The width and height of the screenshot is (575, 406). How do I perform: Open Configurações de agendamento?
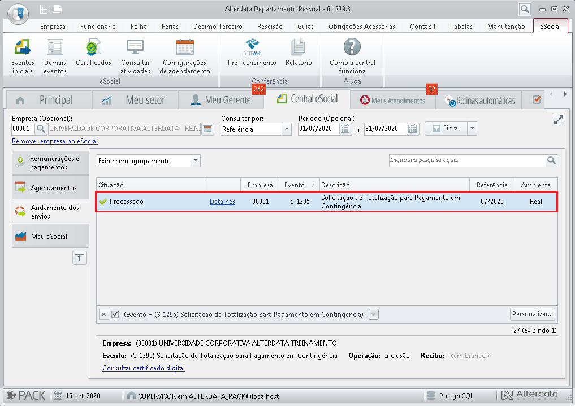185,56
